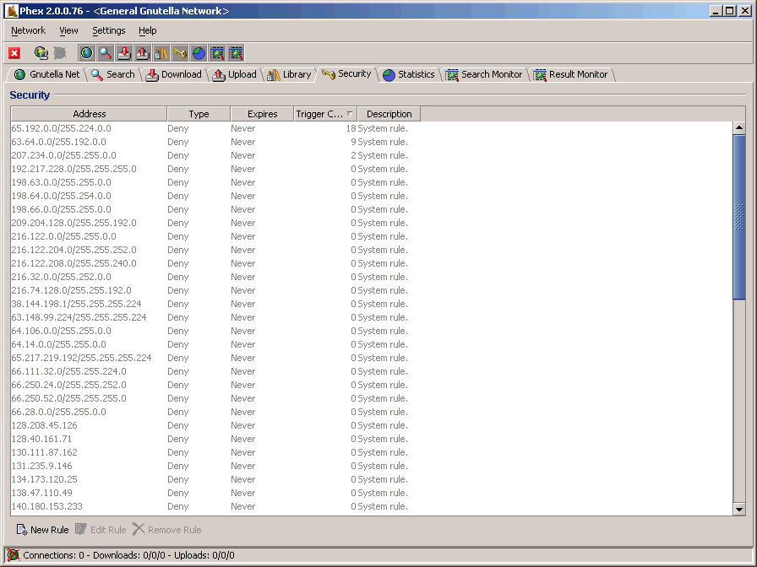Switch to the Gnutella Net tab
The image size is (757, 567).
46,74
